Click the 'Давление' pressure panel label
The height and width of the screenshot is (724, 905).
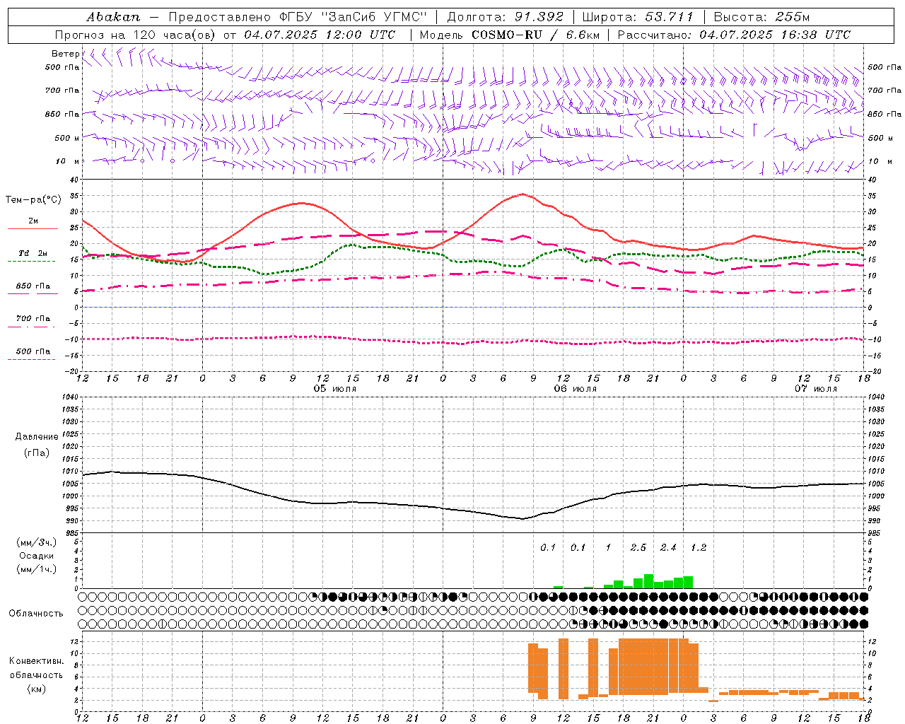tap(37, 437)
